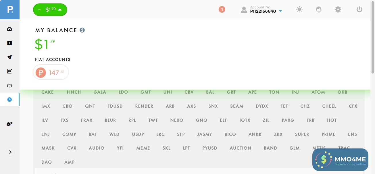The width and height of the screenshot is (375, 174).
Task: Log out with the power icon
Action: point(359,10)
